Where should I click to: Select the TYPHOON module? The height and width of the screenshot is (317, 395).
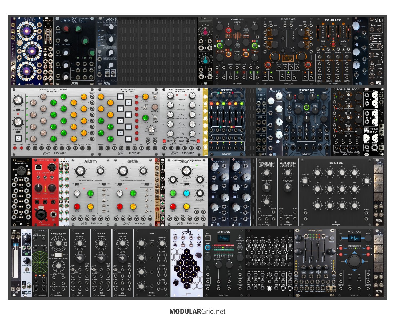coord(315,263)
